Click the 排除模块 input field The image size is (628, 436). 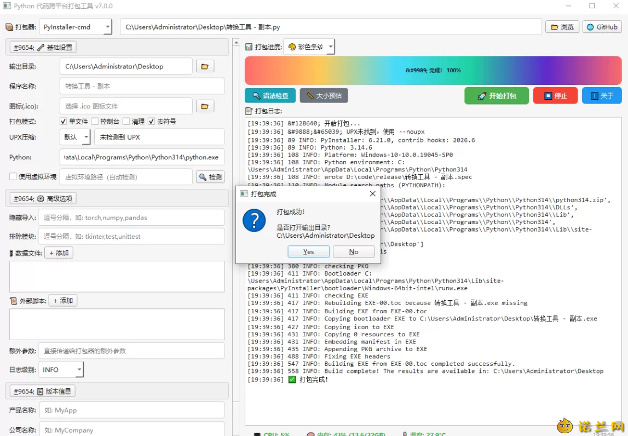[x=131, y=237]
